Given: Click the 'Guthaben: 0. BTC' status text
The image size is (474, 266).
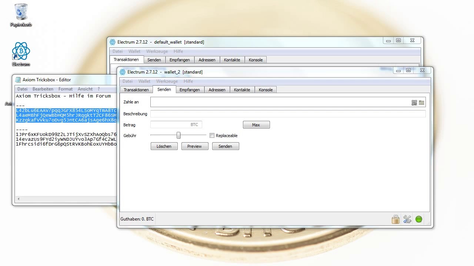Looking at the screenshot, I should pyautogui.click(x=137, y=219).
